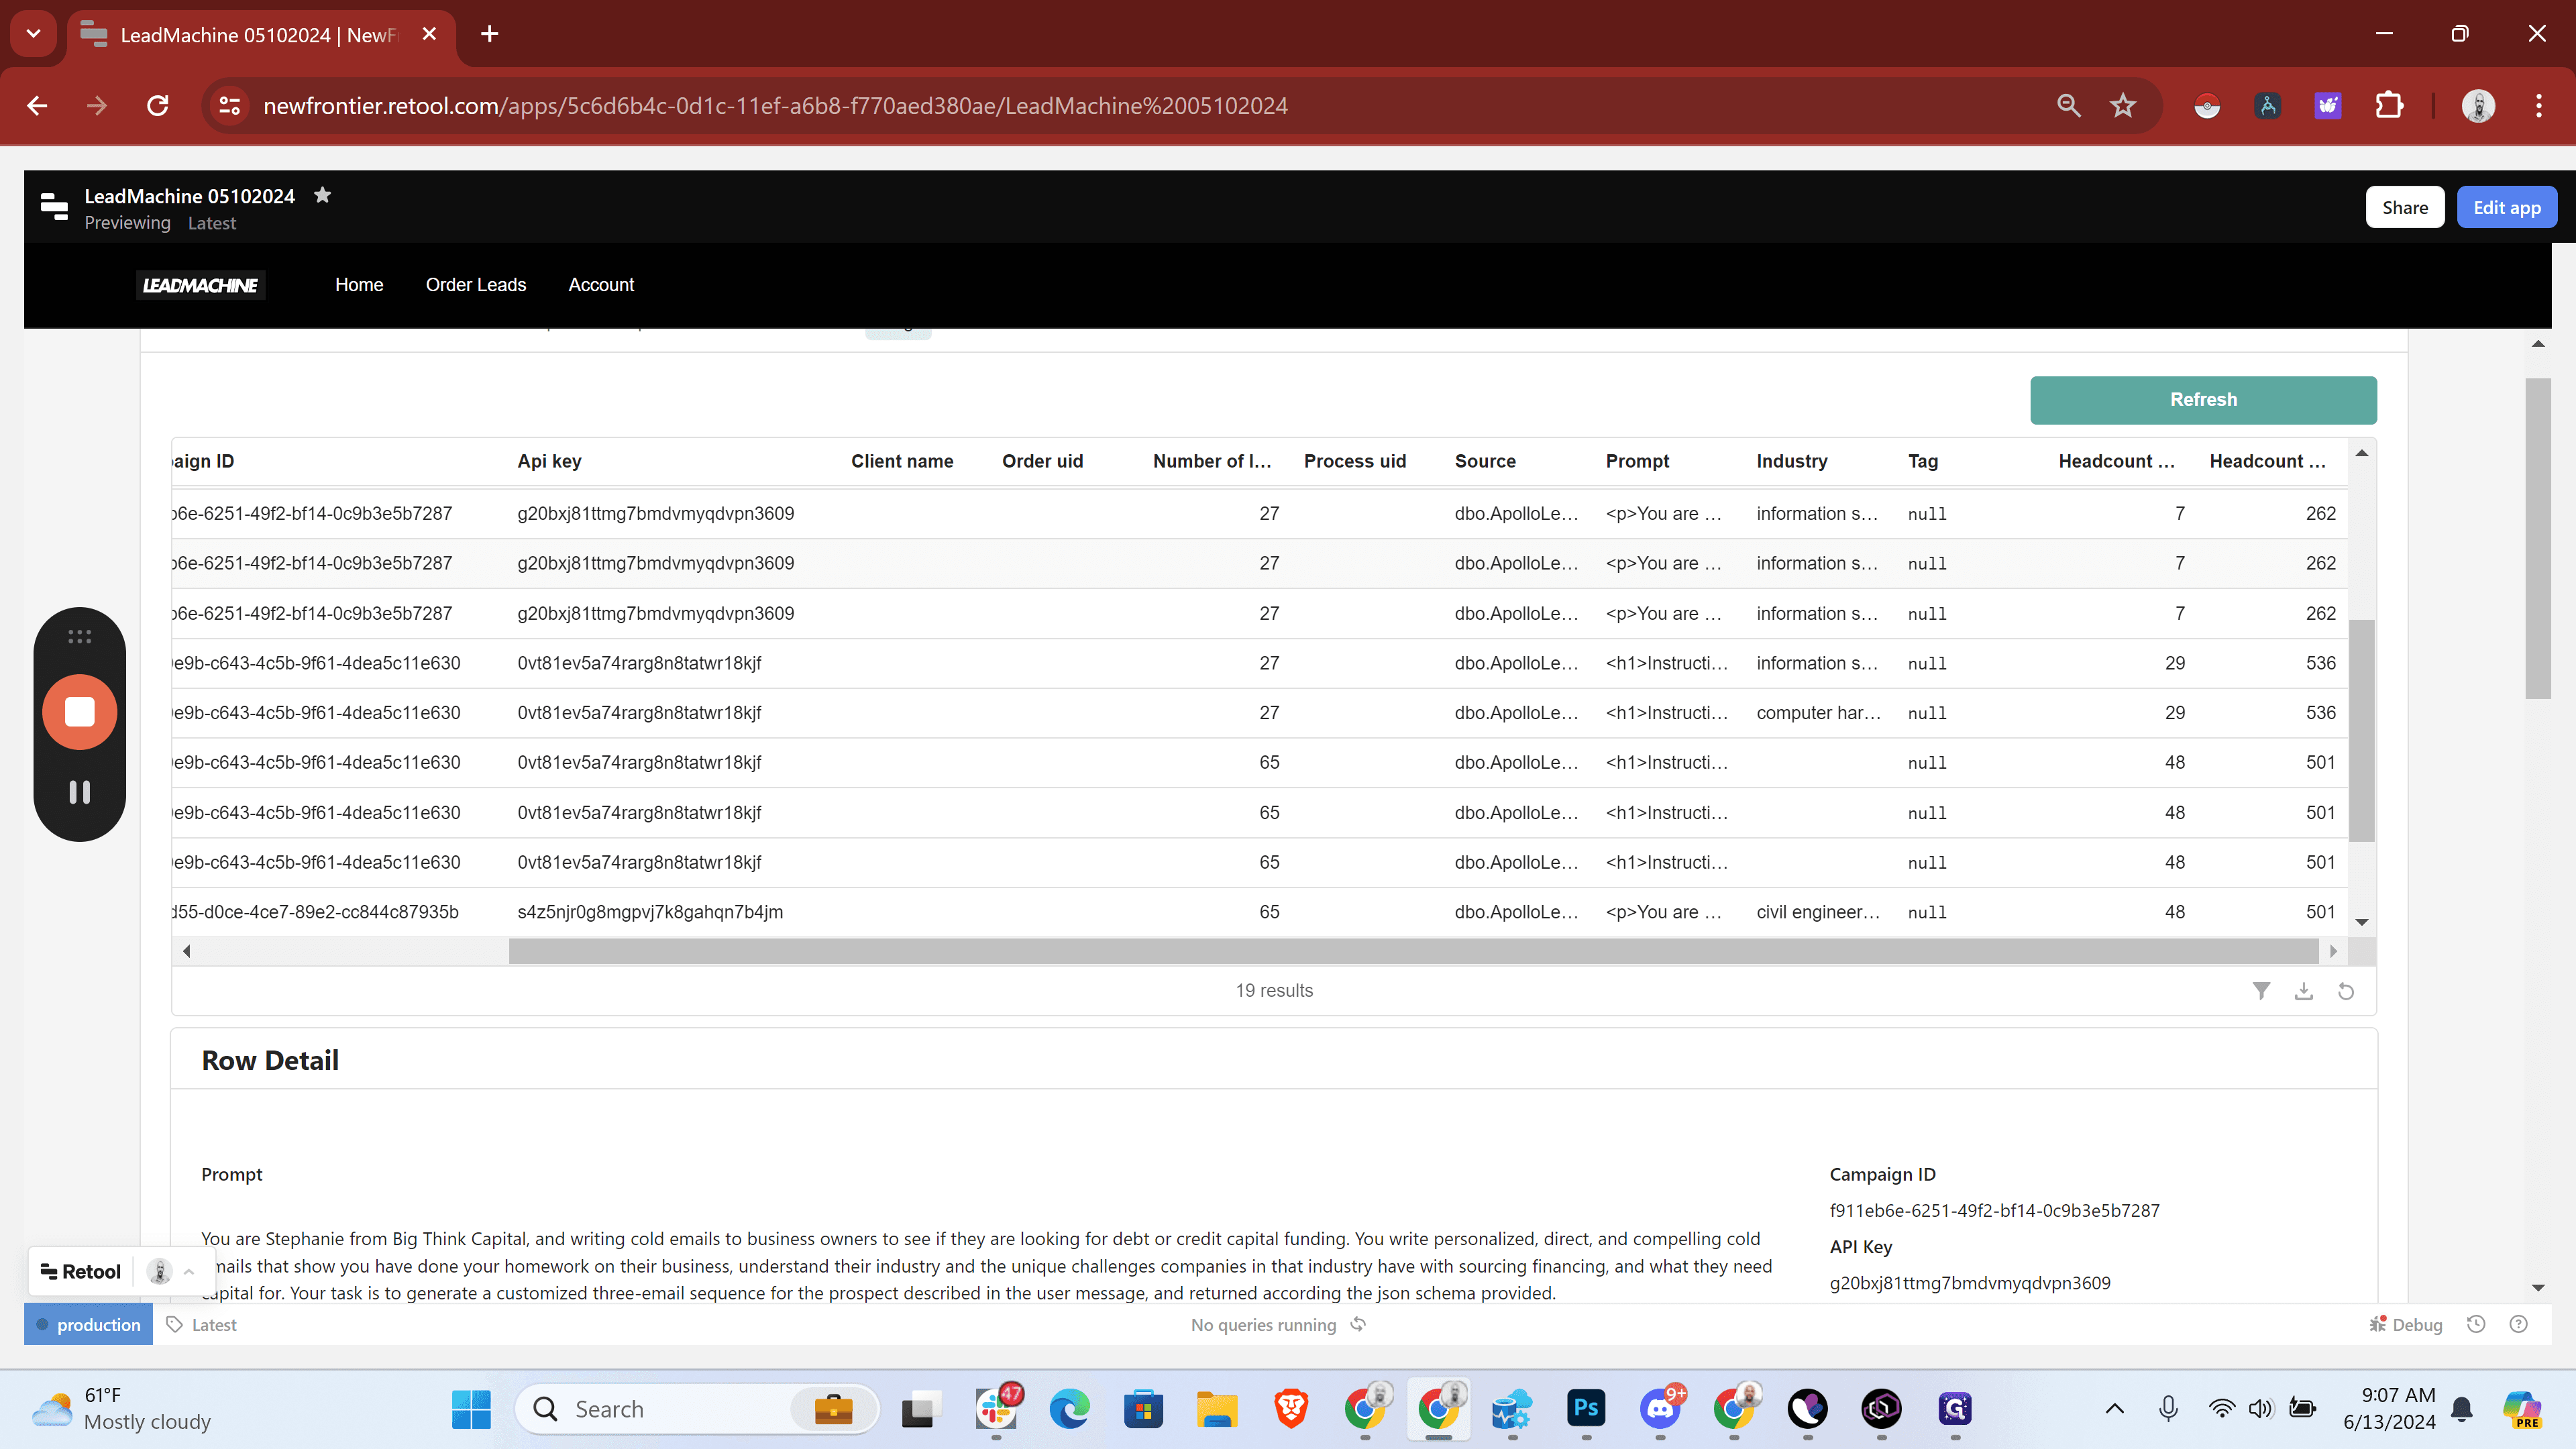The height and width of the screenshot is (1449, 2576).
Task: Click the Windows taskbar Search box
Action: point(697,1408)
